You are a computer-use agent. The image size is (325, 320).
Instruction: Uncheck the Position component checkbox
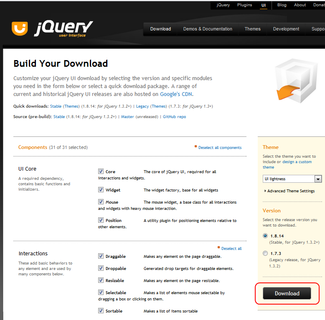click(x=101, y=220)
